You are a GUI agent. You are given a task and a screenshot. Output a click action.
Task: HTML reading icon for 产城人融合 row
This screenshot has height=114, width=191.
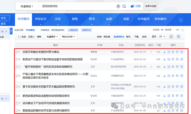tap(169, 76)
